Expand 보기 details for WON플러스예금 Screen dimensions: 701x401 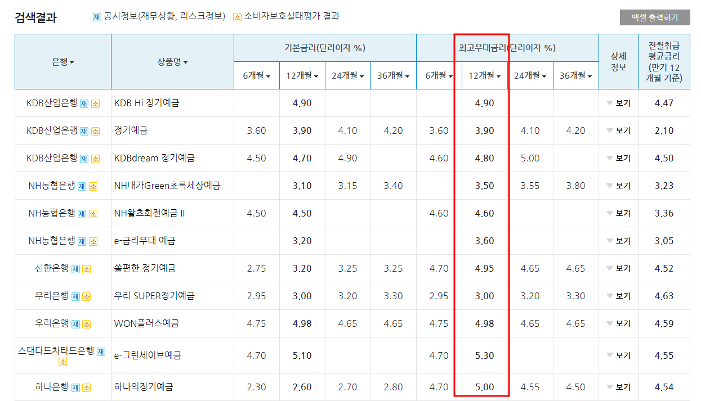click(x=619, y=324)
